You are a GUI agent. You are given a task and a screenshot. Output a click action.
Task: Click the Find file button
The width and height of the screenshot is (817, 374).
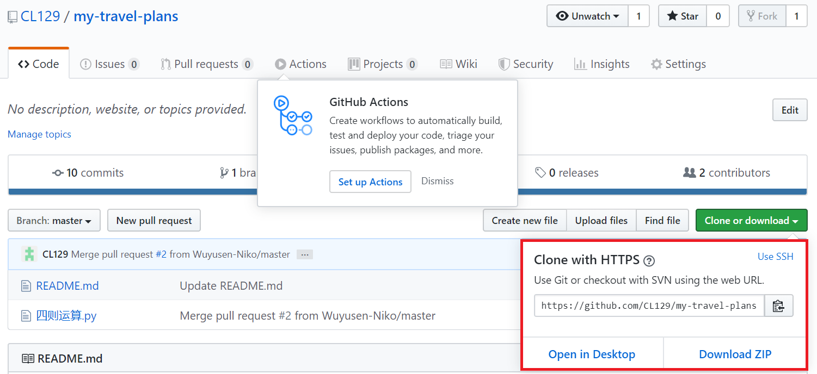click(x=662, y=220)
